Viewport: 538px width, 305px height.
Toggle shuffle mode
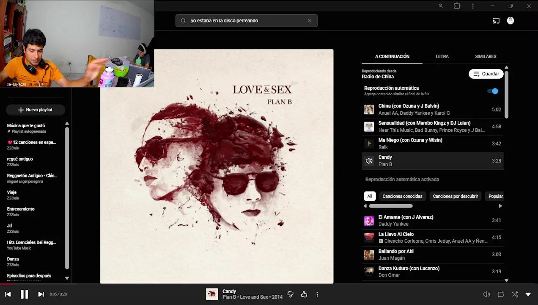pos(515,294)
